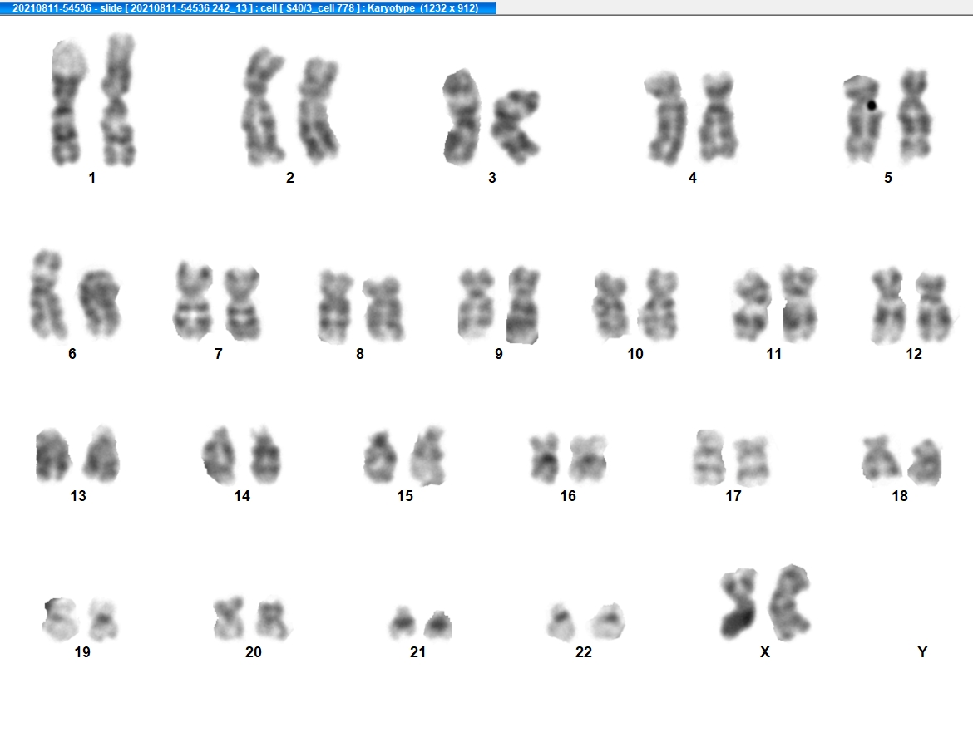Click the label '17' under chromosome pair

[x=733, y=496]
